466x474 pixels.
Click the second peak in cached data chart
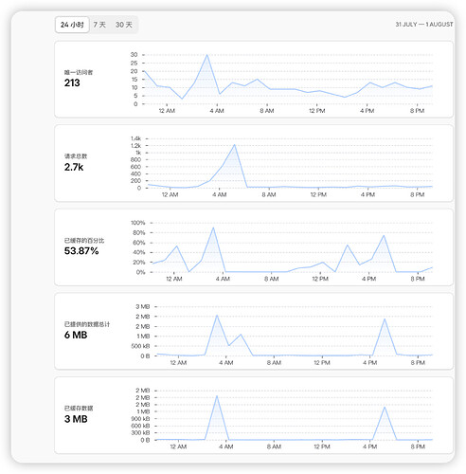[x=385, y=408]
